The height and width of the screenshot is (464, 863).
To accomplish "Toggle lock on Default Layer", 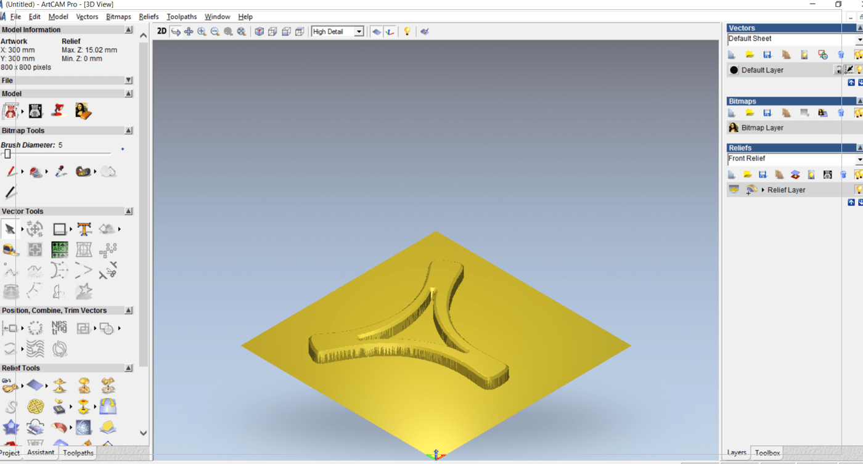I will tap(838, 70).
